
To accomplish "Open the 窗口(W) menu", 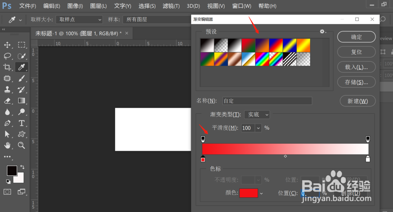I will tap(242, 6).
